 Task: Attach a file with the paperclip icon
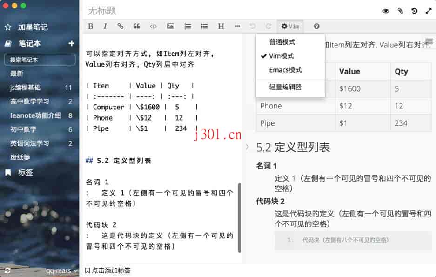click(x=400, y=10)
